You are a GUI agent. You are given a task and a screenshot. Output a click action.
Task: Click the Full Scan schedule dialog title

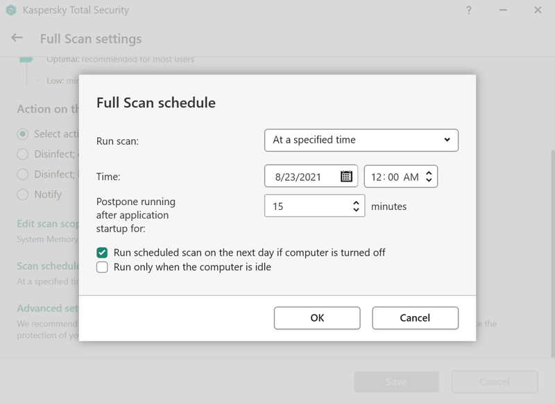pyautogui.click(x=155, y=103)
